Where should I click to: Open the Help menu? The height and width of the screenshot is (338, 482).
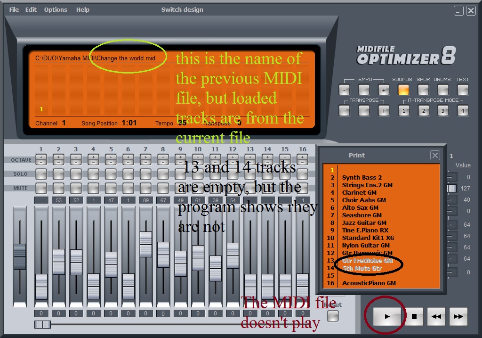83,9
